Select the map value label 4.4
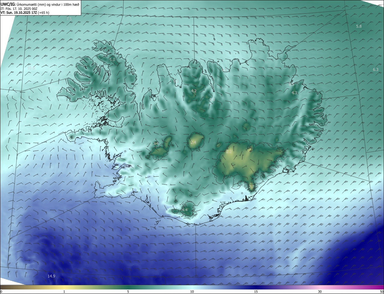Viewport: 384px width, 294px height. pyautogui.click(x=184, y=210)
